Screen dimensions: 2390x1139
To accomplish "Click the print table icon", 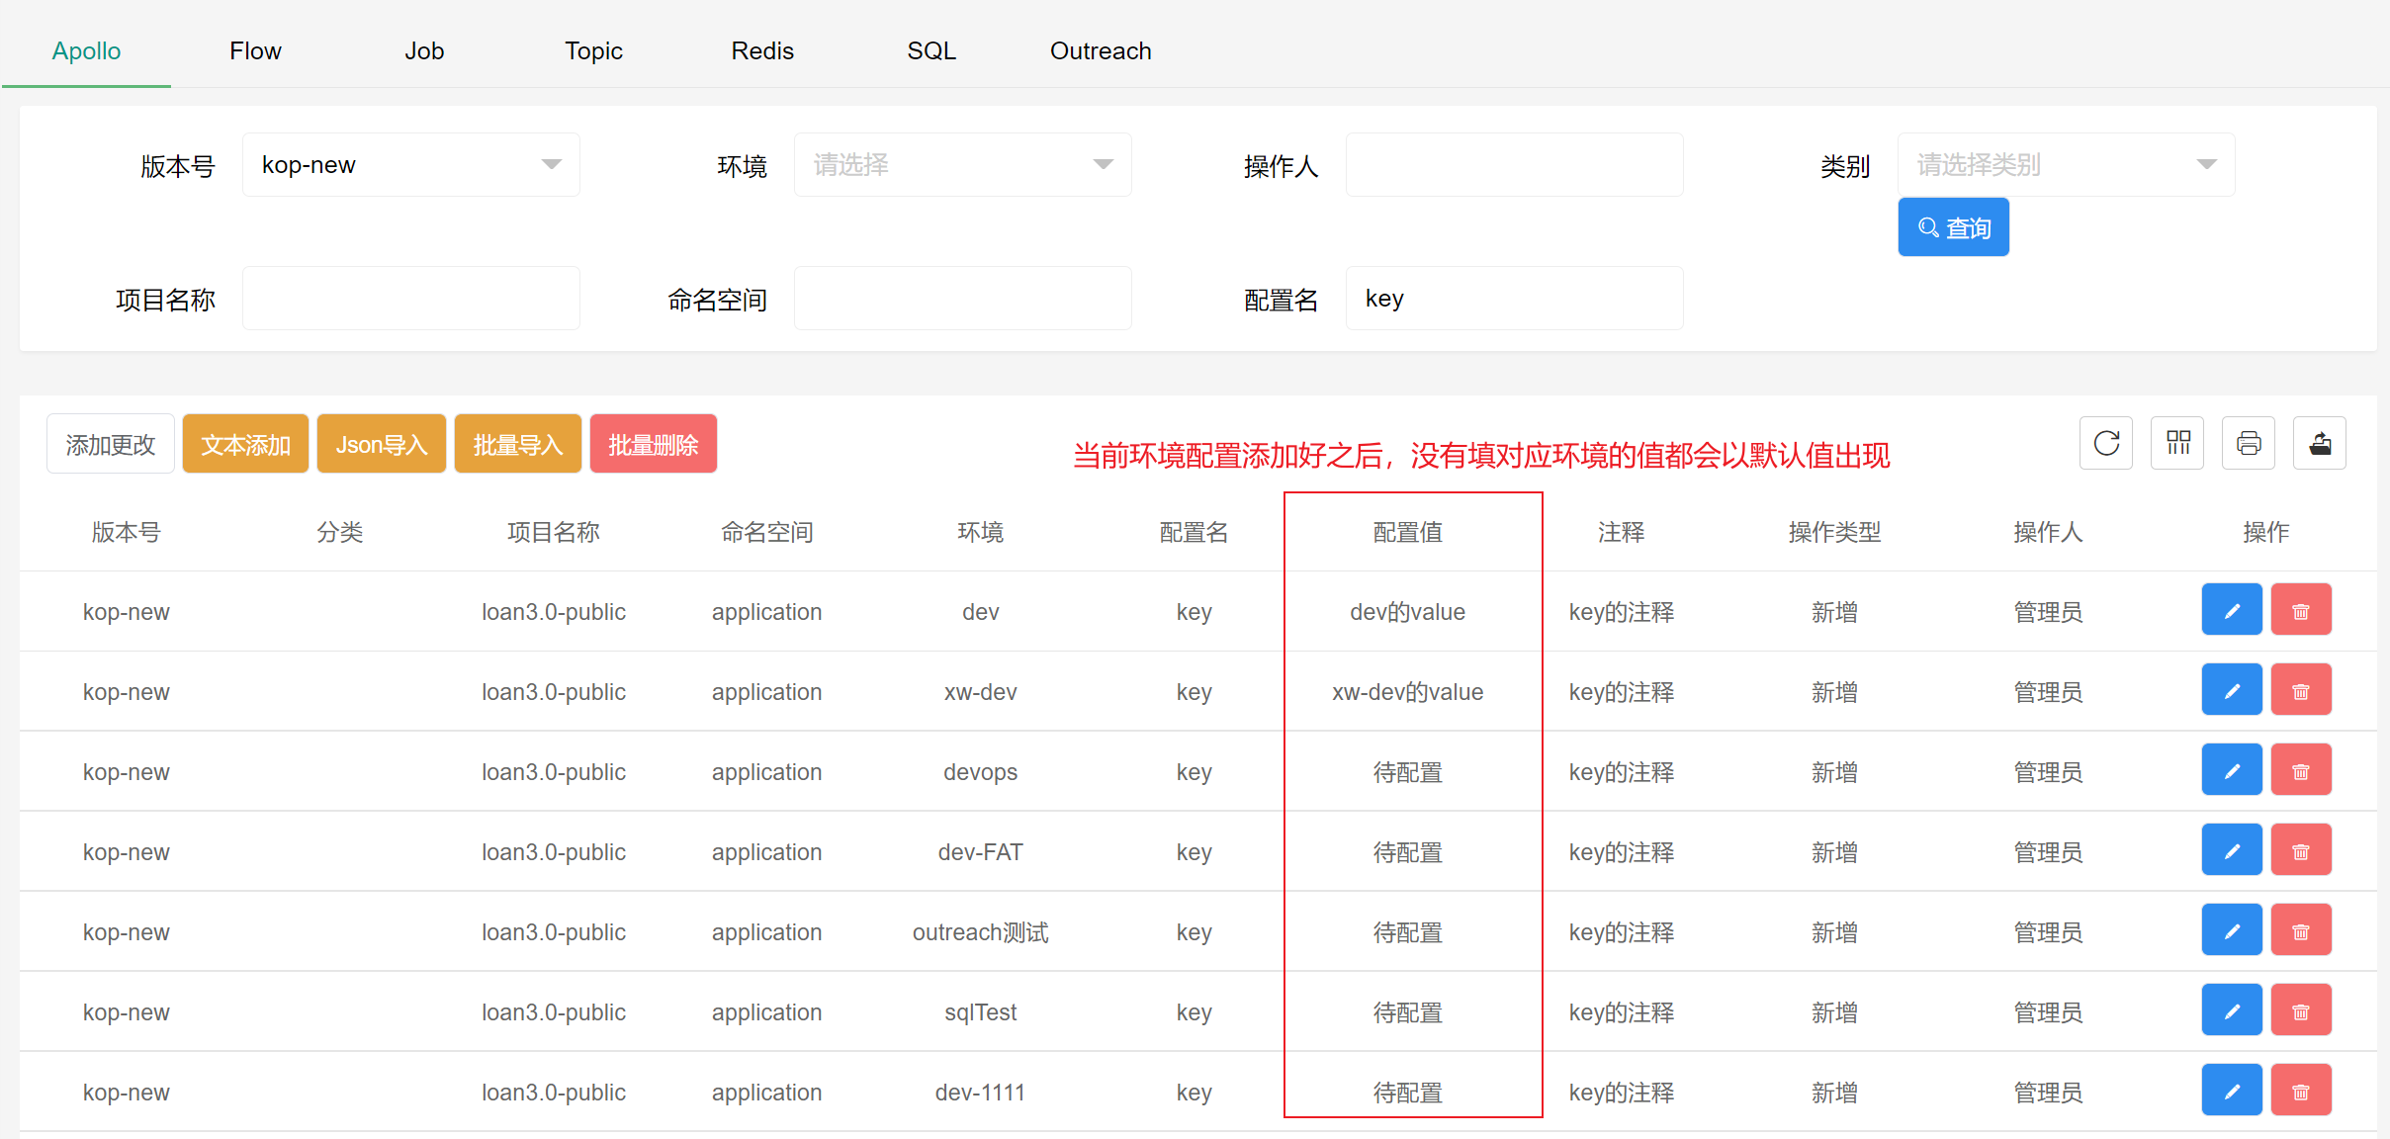I will coord(2249,443).
